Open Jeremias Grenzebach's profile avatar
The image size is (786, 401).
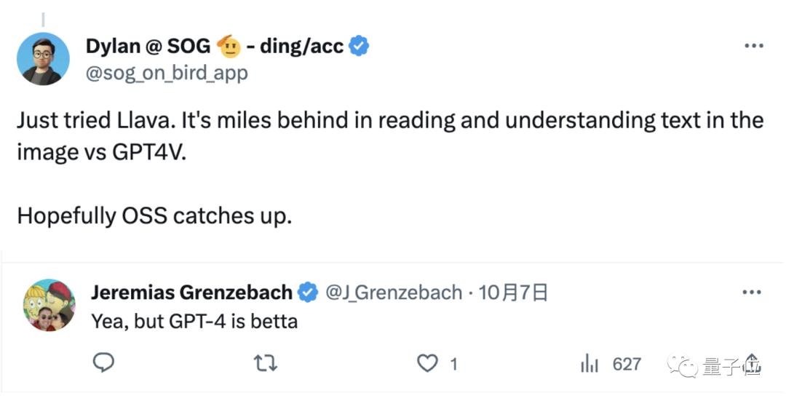coord(49,305)
